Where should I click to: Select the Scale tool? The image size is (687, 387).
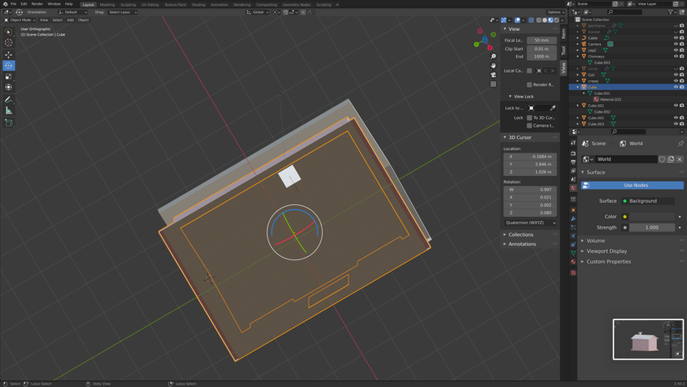click(8, 76)
